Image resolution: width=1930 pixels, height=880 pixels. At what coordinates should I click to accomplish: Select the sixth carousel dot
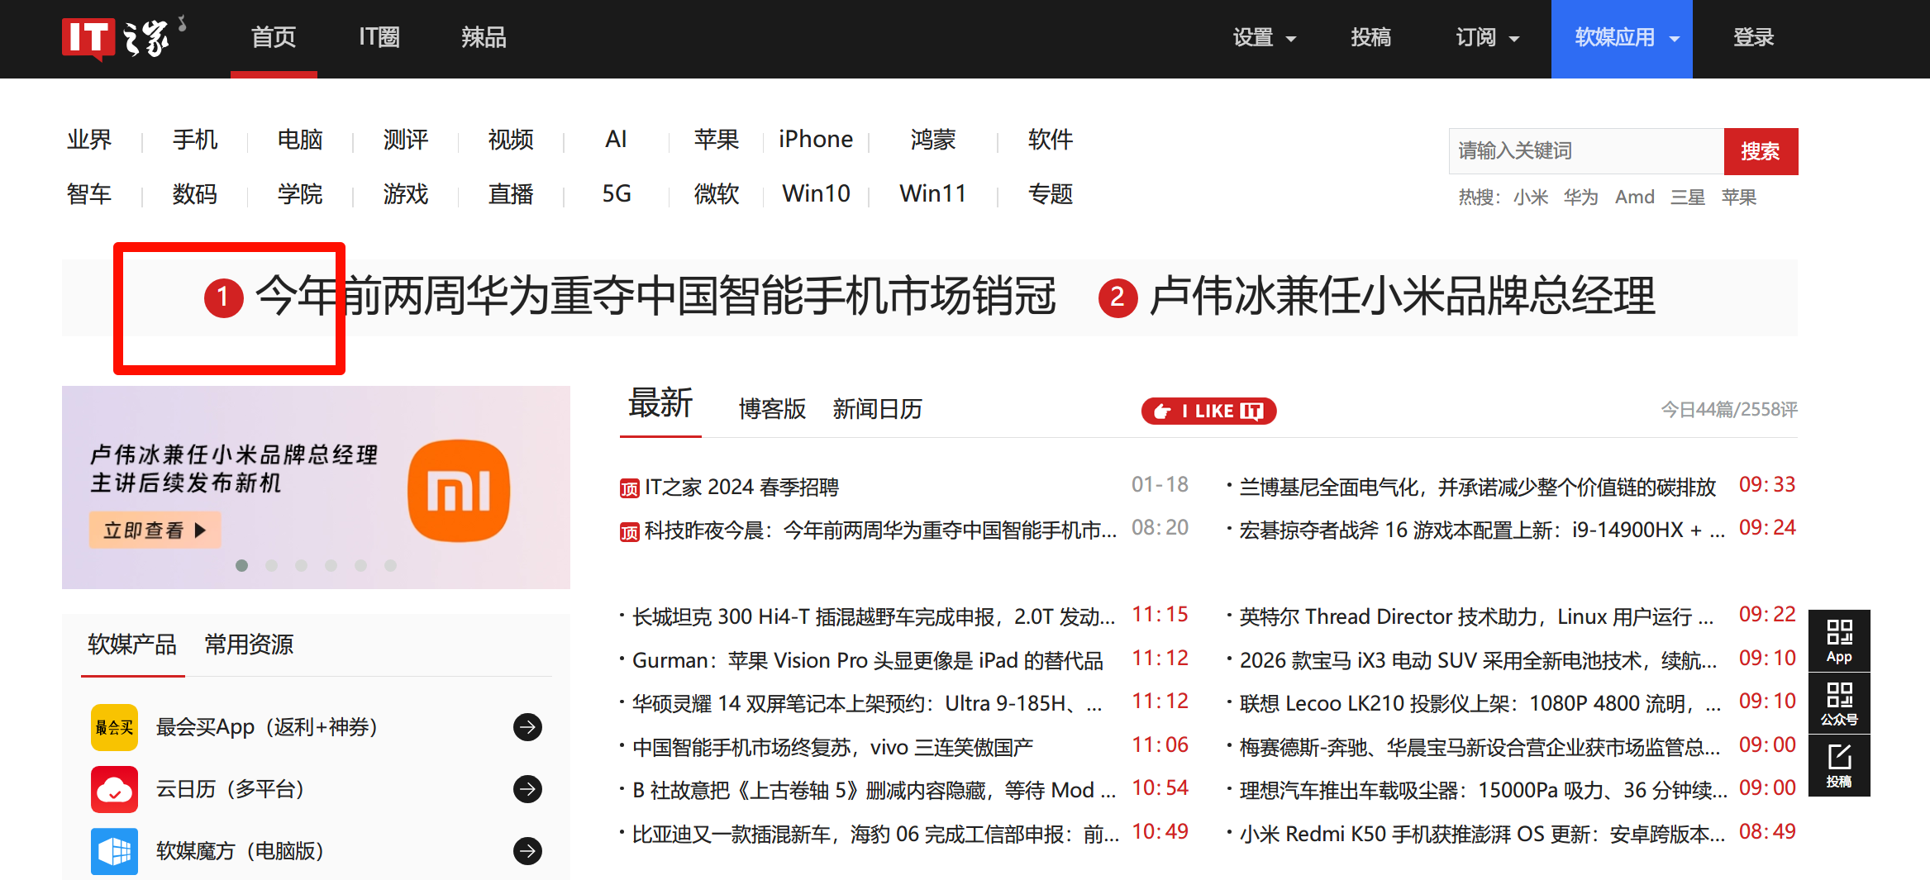pyautogui.click(x=390, y=565)
